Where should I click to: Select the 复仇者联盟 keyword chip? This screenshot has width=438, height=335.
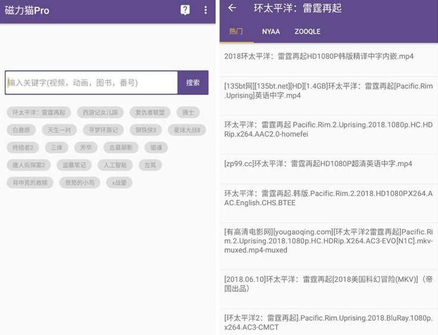(150, 112)
